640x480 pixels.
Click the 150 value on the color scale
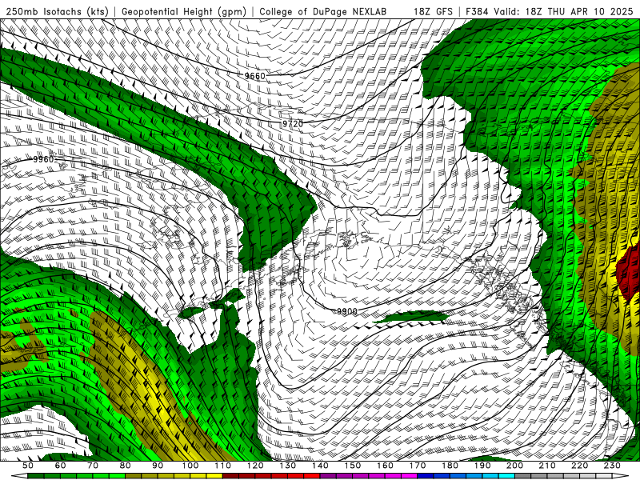click(353, 466)
